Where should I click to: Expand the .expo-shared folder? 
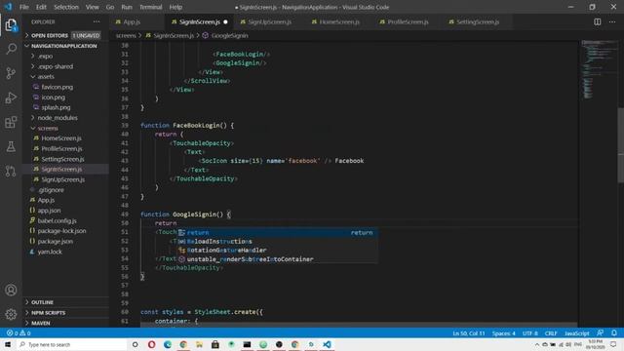coord(55,66)
